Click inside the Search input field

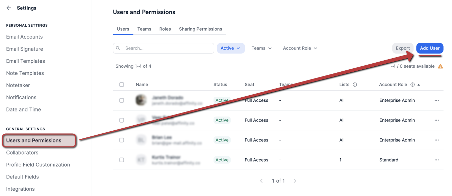tap(162, 48)
